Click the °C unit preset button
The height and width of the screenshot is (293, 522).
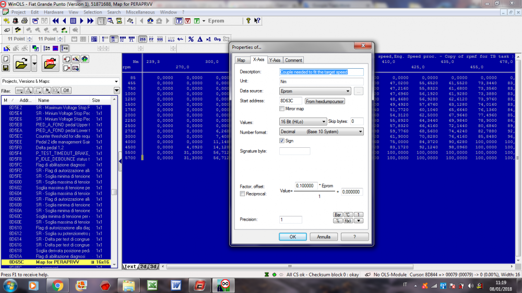coord(348,214)
